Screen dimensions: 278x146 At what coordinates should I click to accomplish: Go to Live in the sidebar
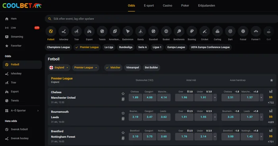(x=22, y=28)
